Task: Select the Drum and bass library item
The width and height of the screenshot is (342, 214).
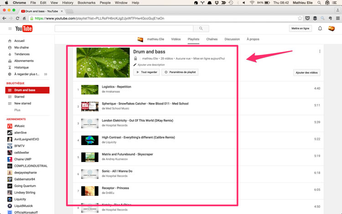Action: tap(27, 90)
